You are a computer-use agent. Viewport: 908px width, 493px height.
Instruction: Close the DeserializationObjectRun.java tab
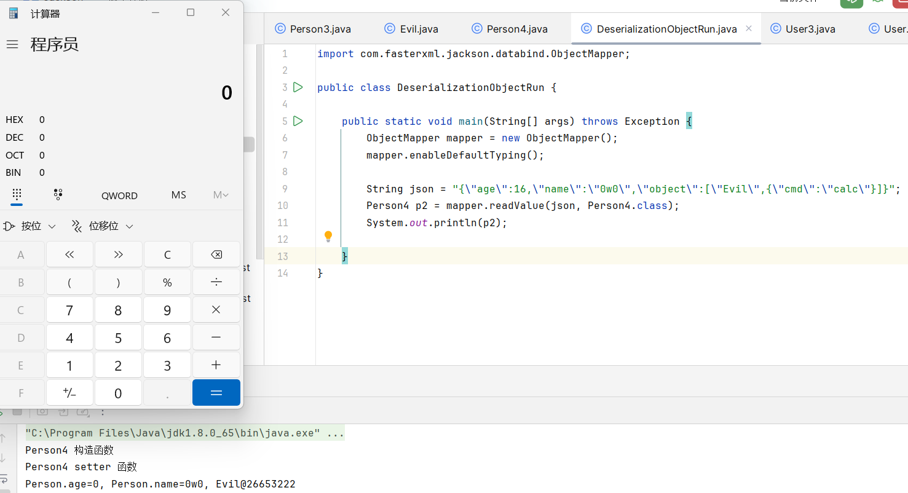(x=749, y=28)
